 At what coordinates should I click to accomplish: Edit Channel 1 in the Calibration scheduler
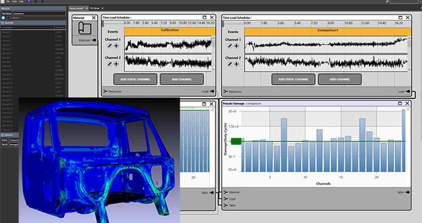coord(109,46)
